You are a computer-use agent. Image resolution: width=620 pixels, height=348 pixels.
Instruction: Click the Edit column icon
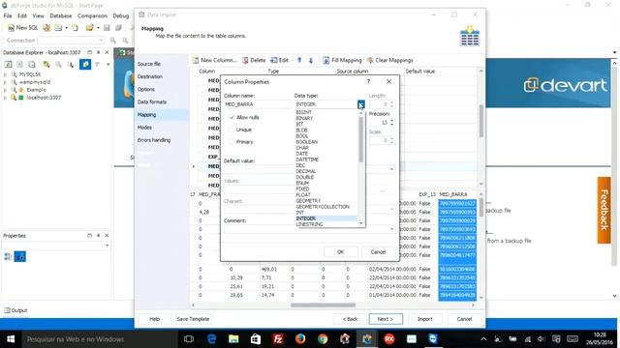click(x=273, y=60)
